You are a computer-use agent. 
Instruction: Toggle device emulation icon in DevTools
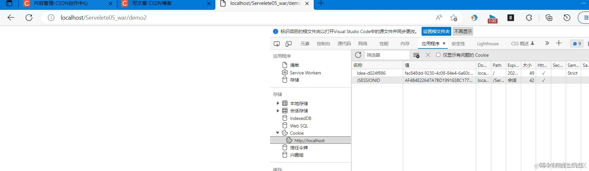(288, 44)
